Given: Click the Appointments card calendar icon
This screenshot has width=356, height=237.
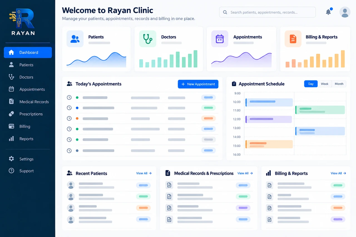Looking at the screenshot, I should tap(220, 39).
